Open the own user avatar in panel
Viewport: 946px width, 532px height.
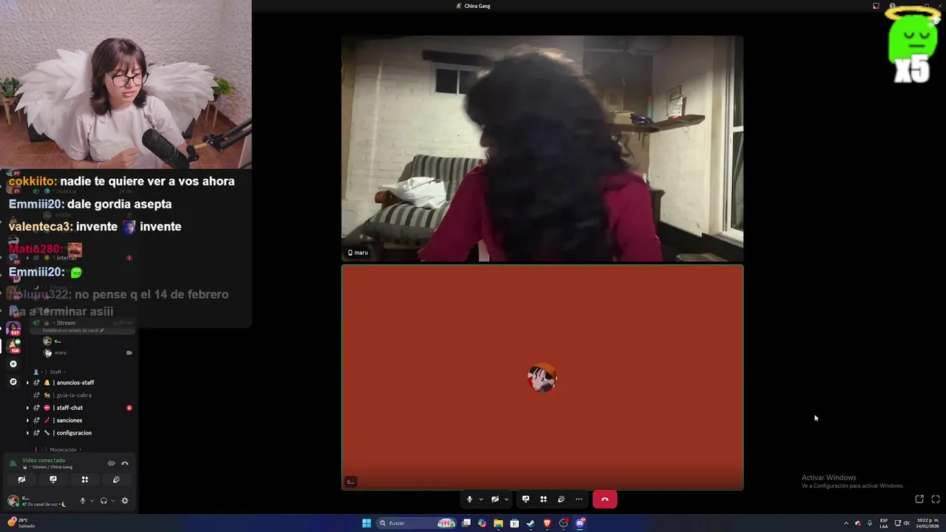point(13,500)
